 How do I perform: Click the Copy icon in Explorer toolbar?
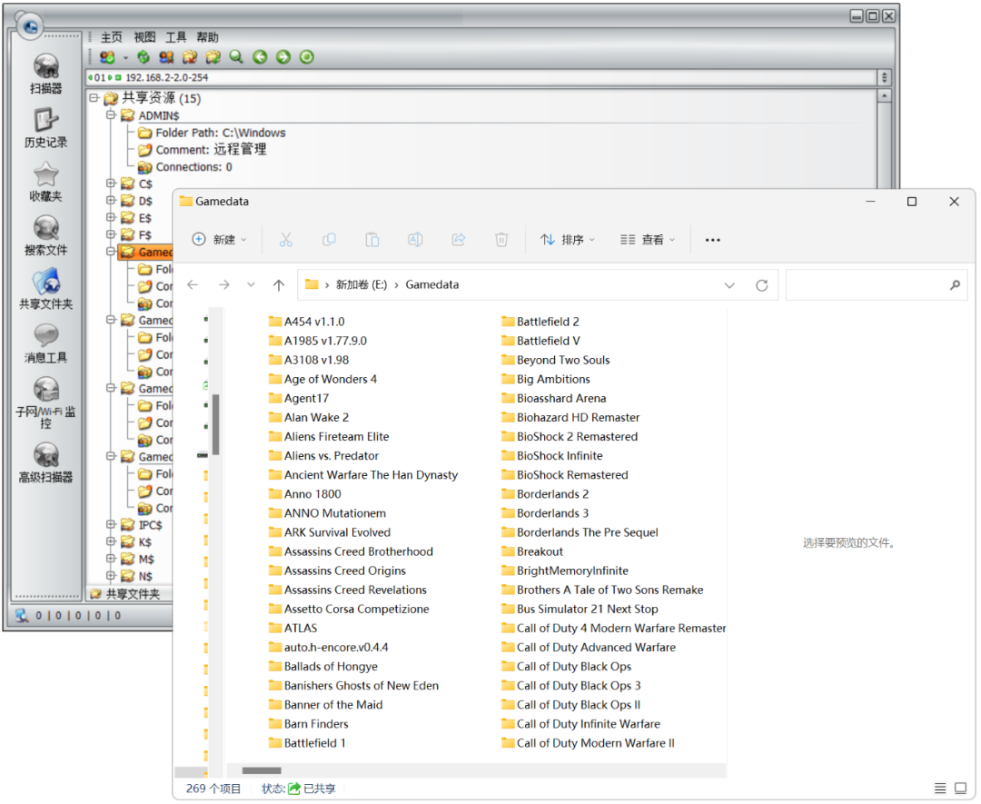click(329, 240)
